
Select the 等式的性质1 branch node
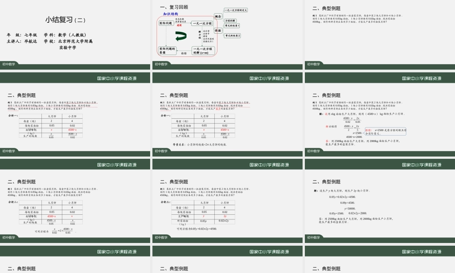point(231,26)
